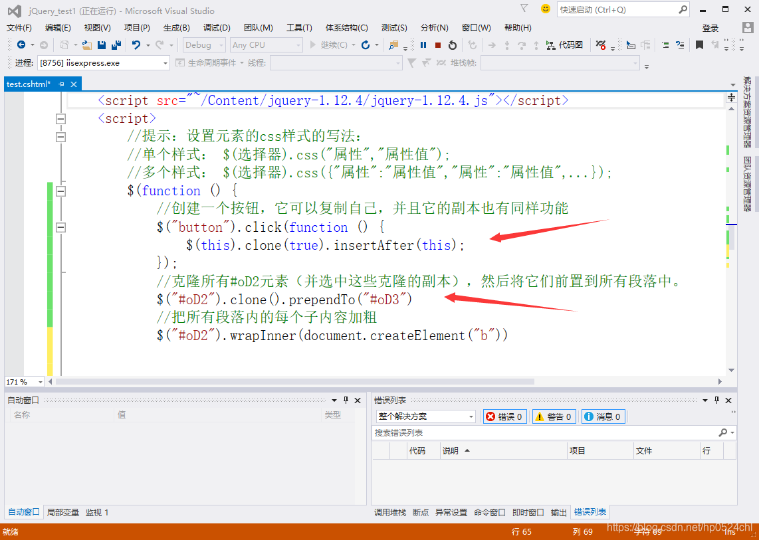Collapse the <script> block outline toggle
Screen dimensions: 759x540
pyautogui.click(x=60, y=118)
